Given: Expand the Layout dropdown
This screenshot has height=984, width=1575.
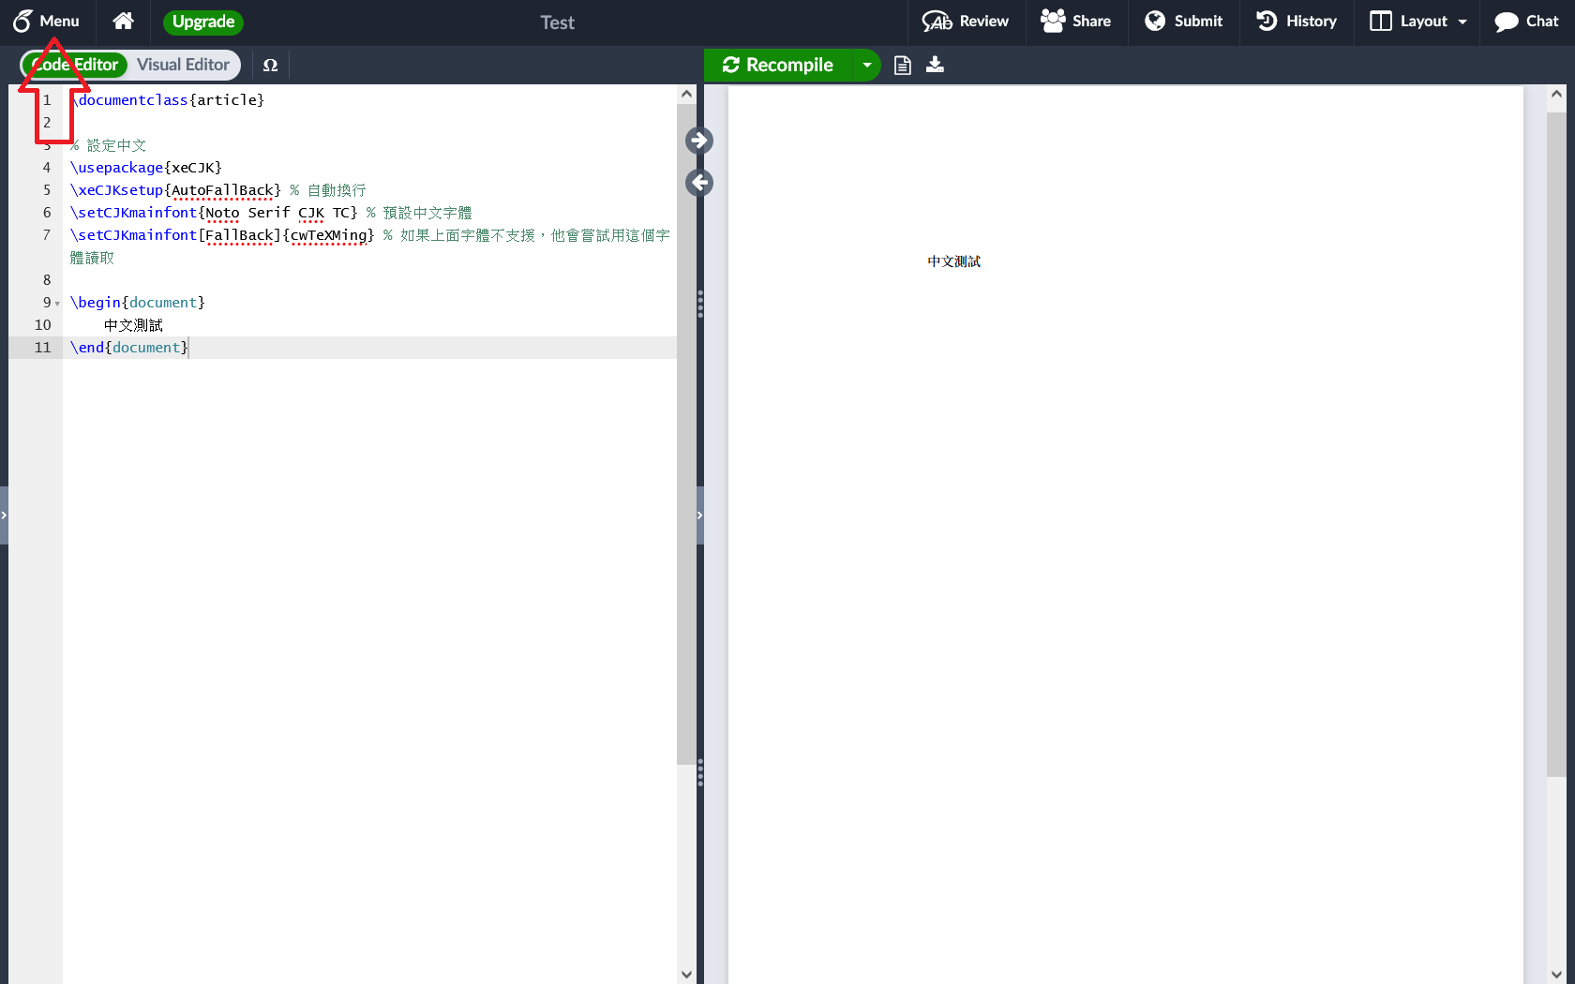Looking at the screenshot, I should (1417, 21).
